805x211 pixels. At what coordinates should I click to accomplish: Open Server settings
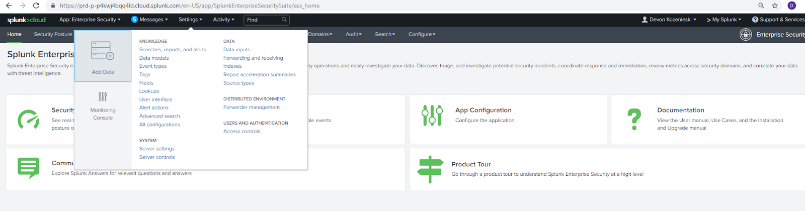coord(157,149)
